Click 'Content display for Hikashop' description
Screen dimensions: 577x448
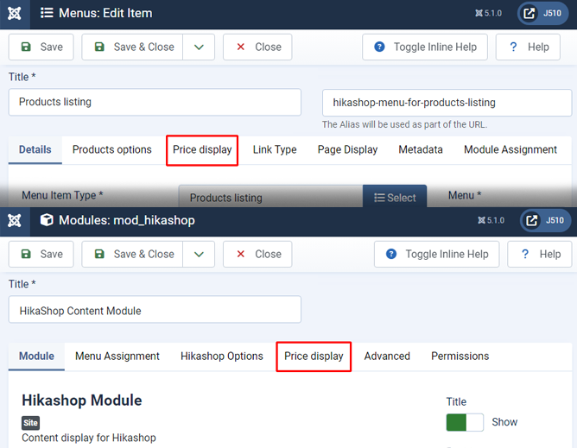(x=89, y=438)
